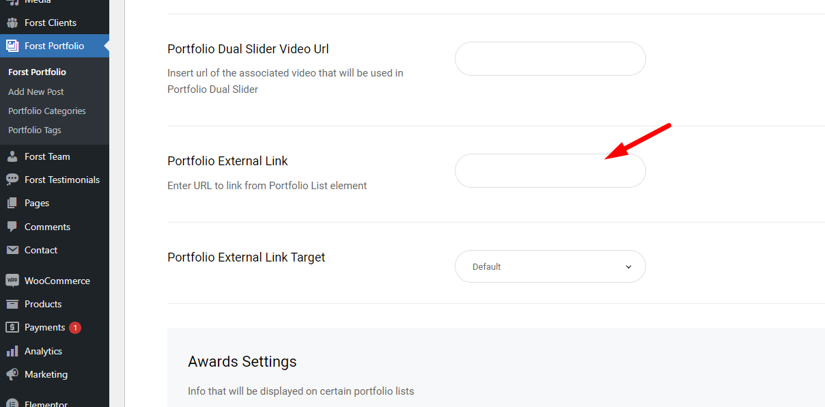Click the Marketing megaphone icon
Screen dimensions: 825x407
(12, 374)
